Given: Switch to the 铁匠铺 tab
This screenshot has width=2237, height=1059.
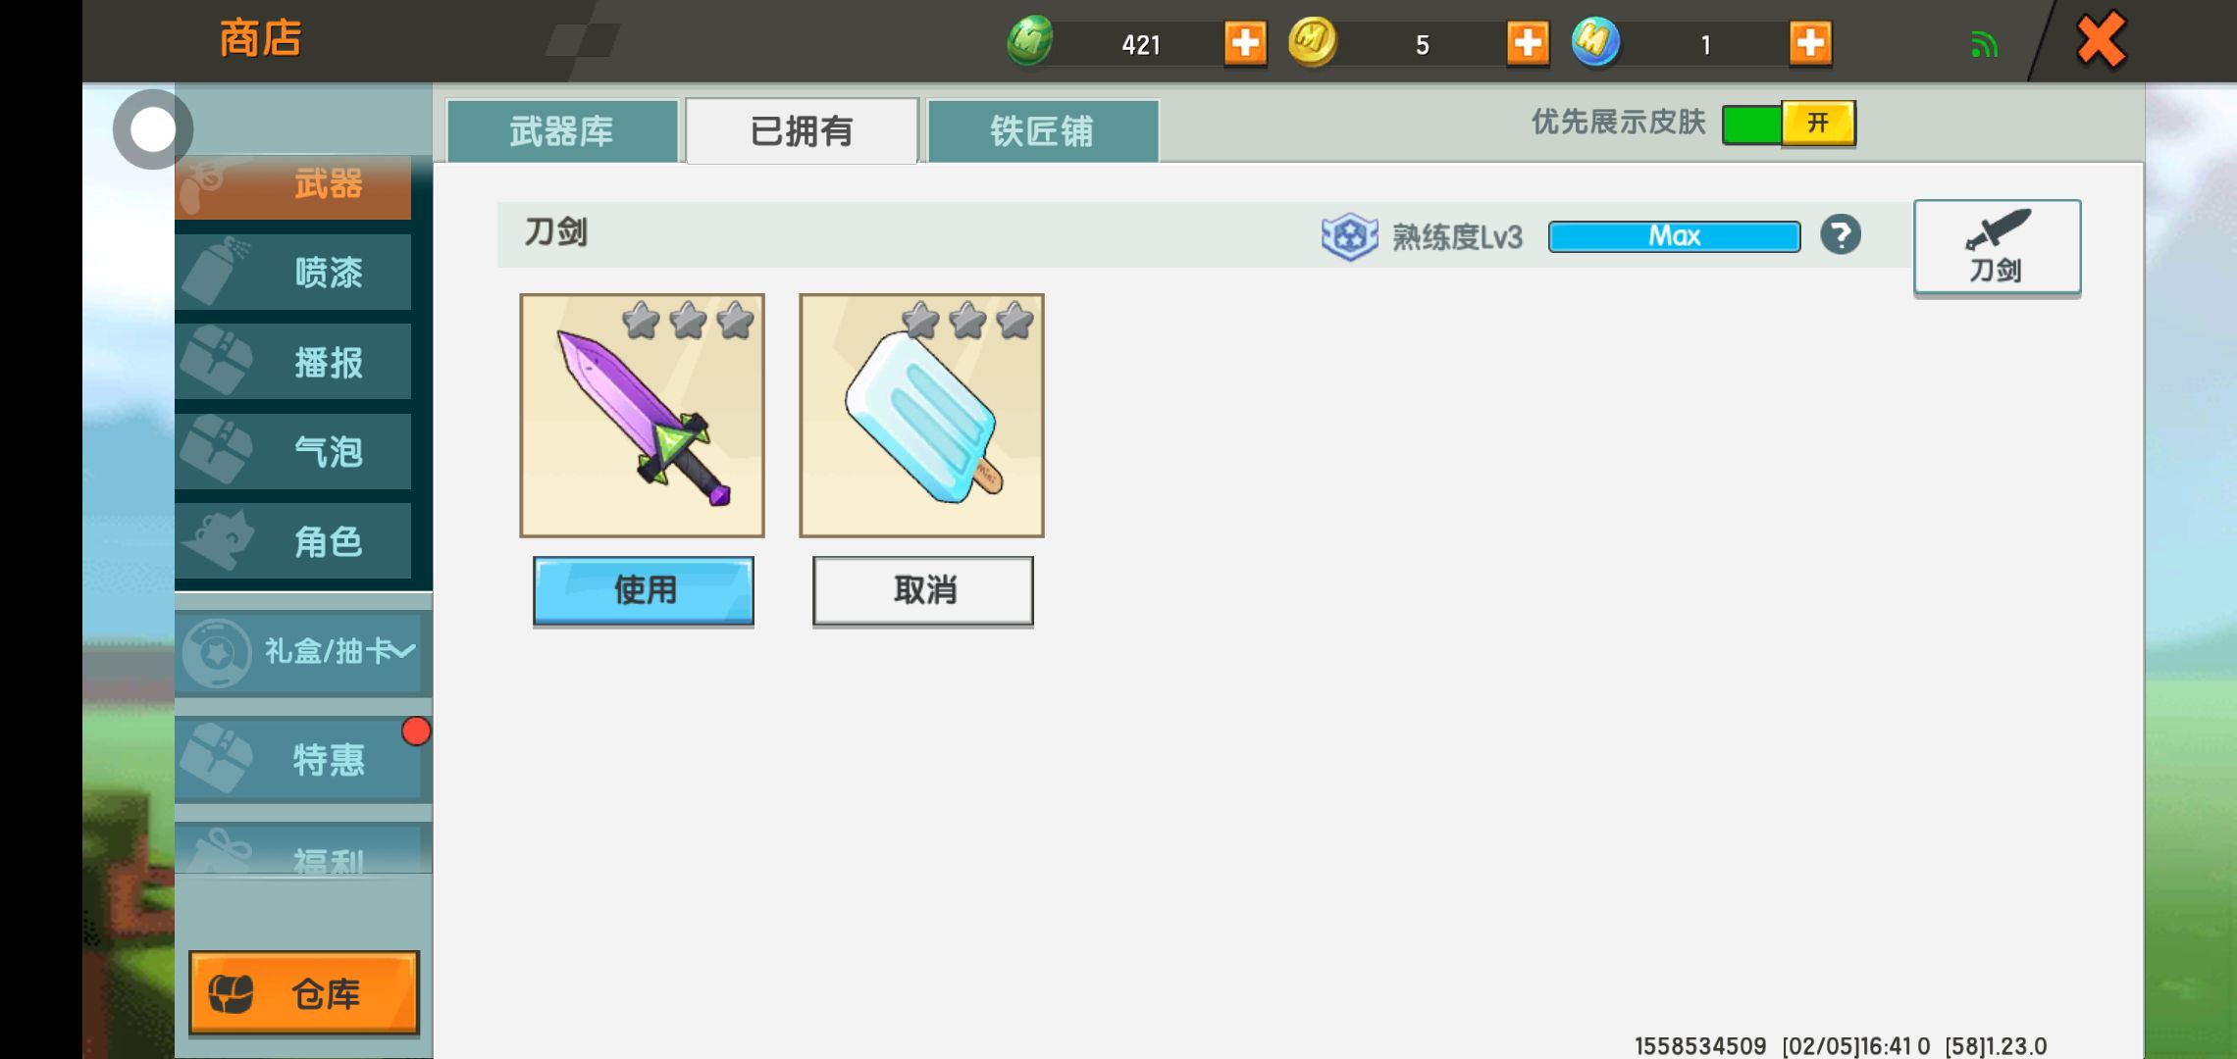Looking at the screenshot, I should 1043,130.
